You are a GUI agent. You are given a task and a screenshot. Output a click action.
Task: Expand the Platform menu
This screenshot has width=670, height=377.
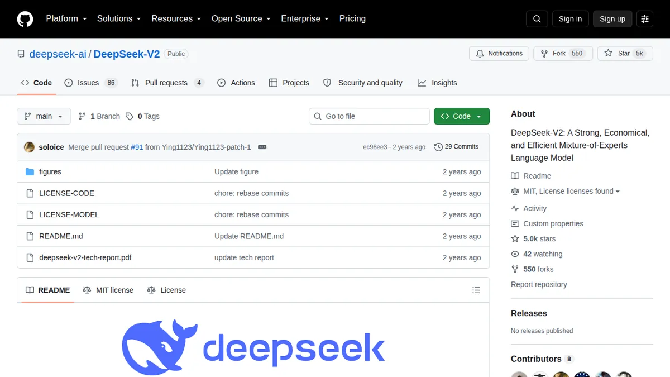[66, 18]
